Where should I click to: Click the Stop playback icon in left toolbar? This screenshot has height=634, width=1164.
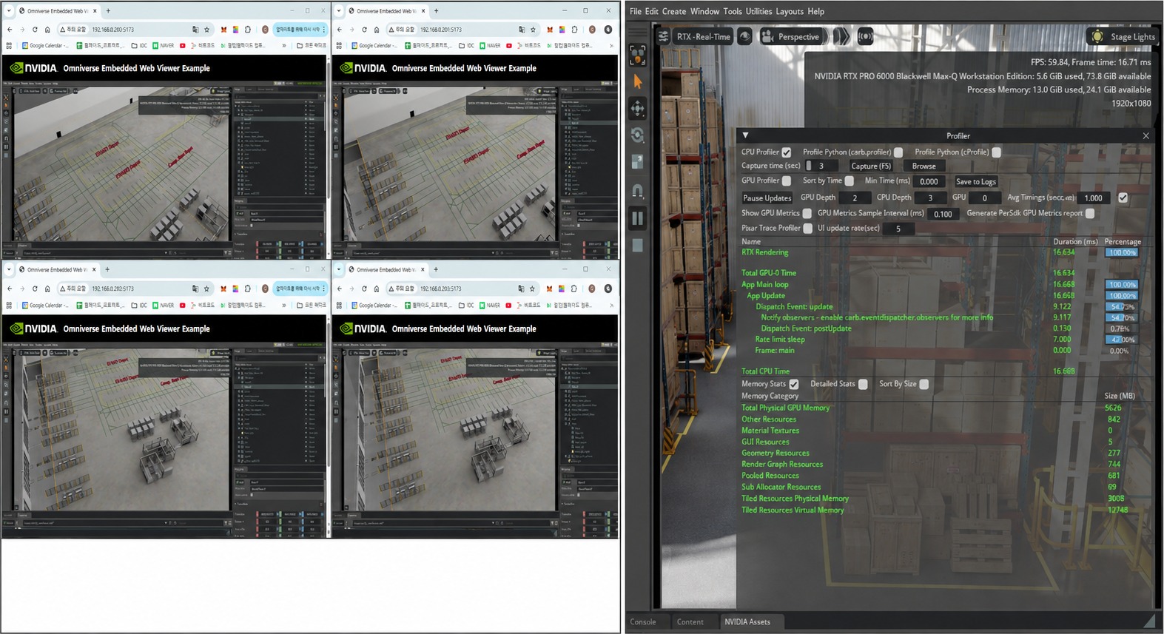[637, 245]
